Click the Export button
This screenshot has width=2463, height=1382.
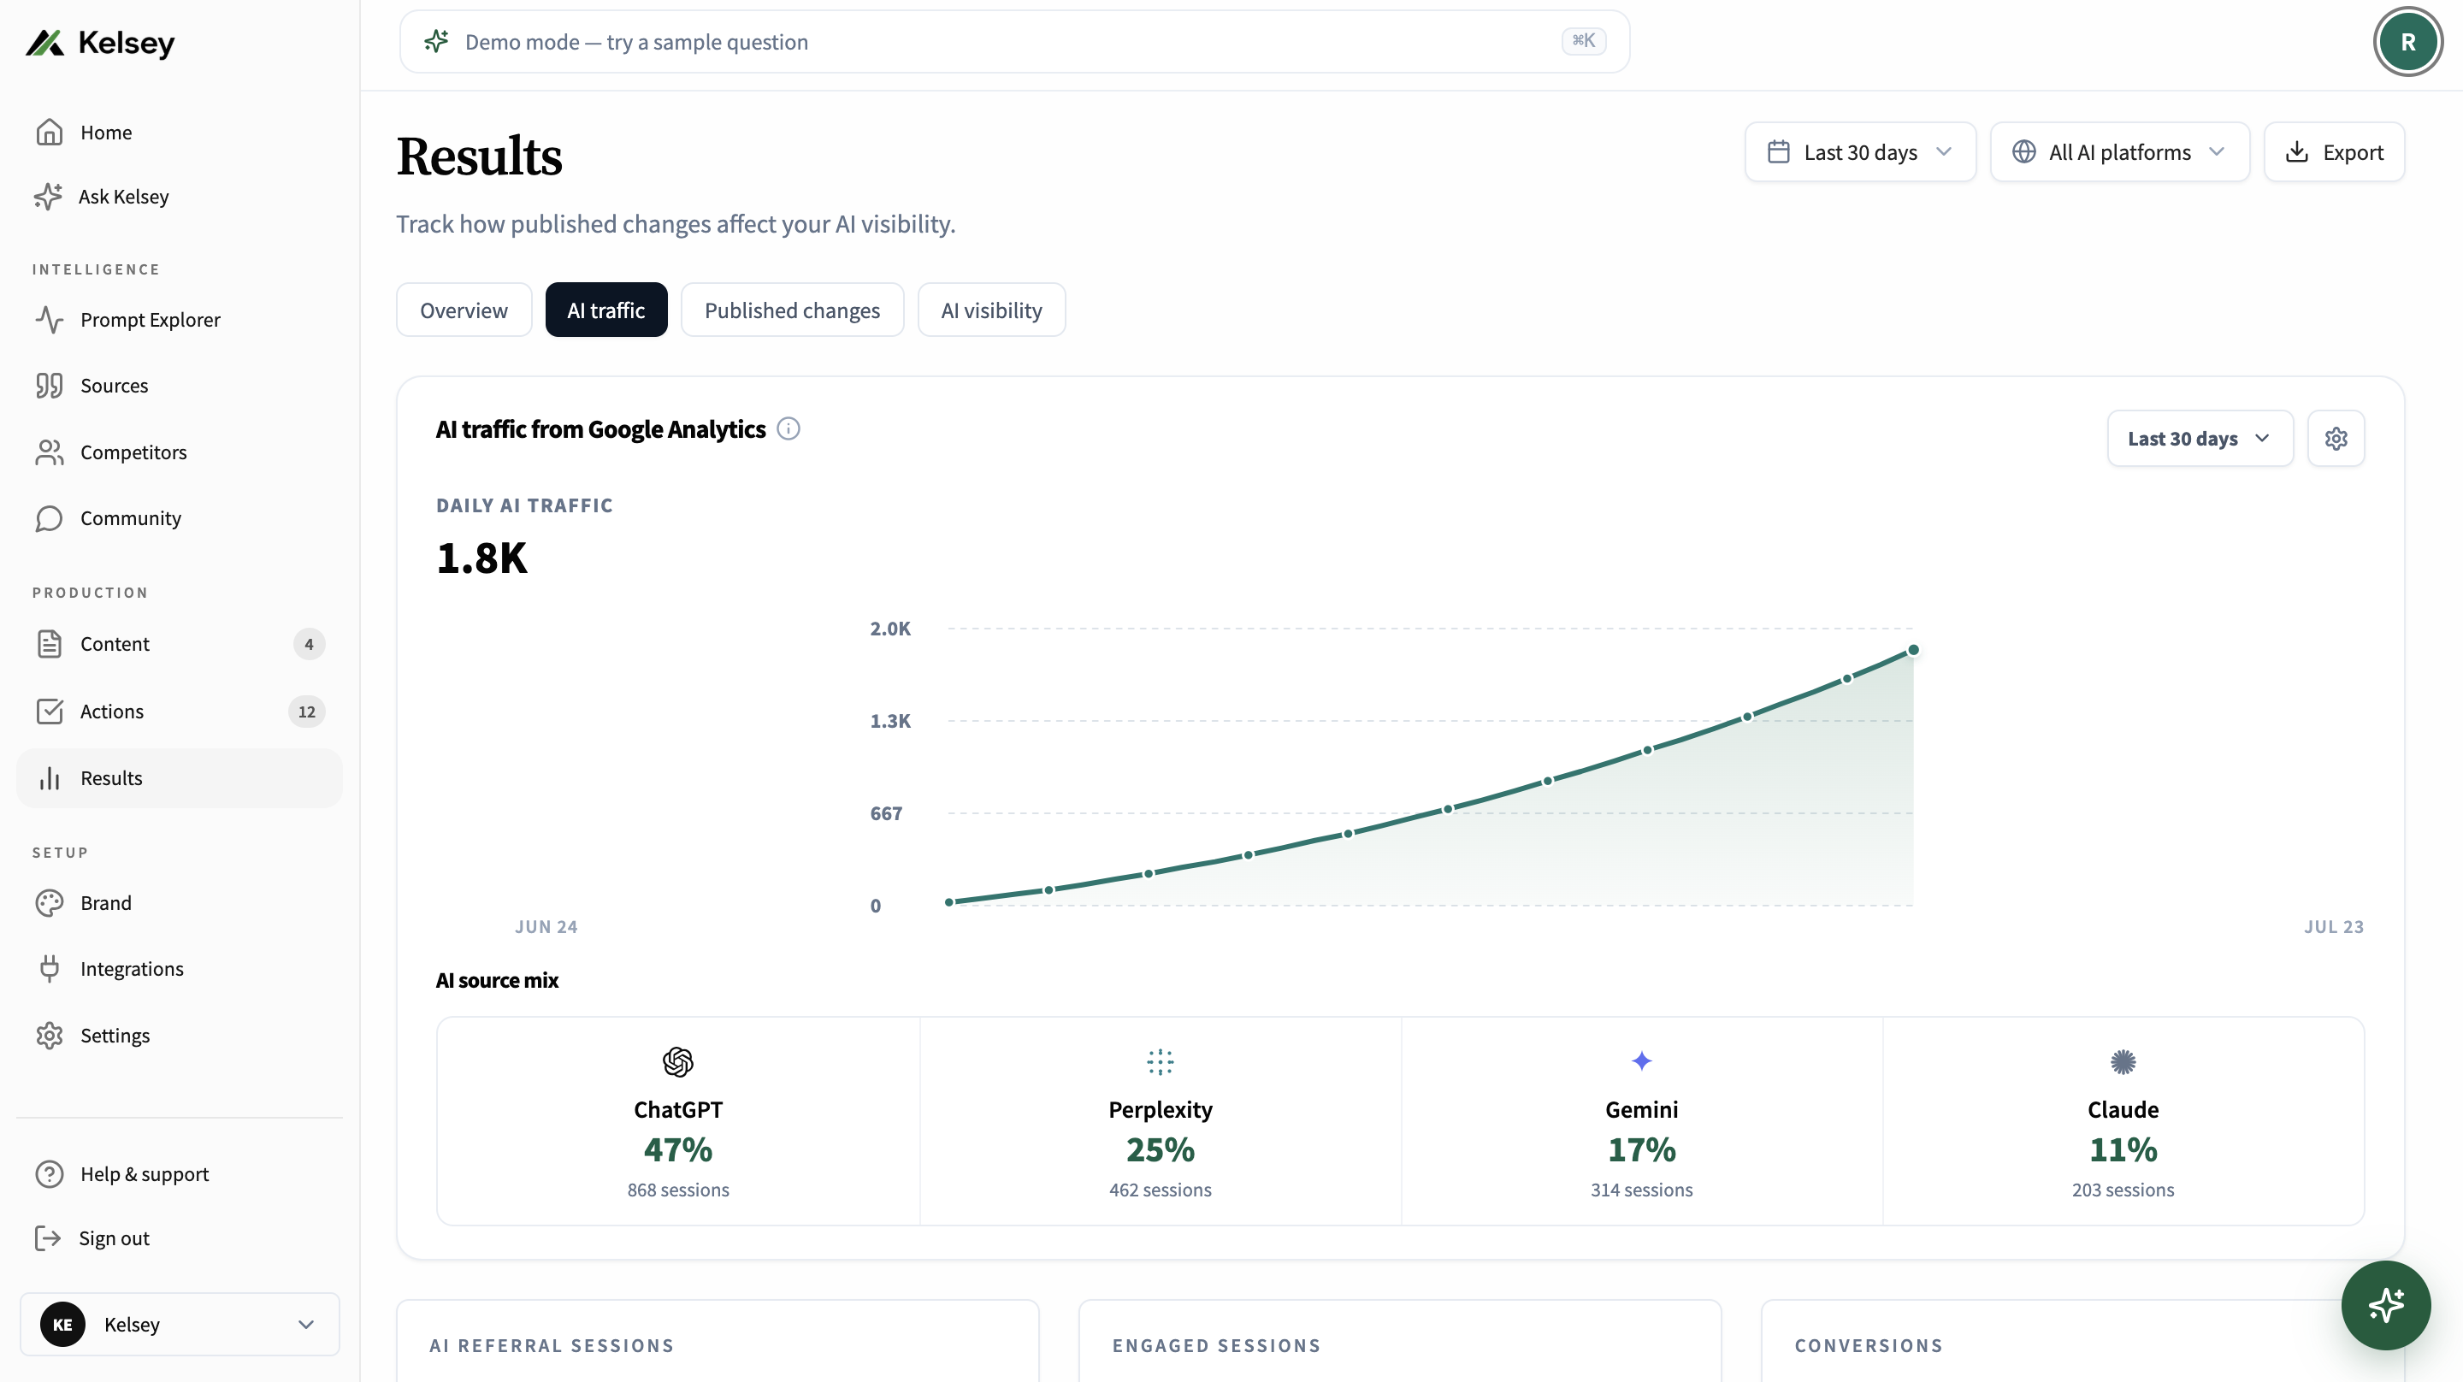click(x=2333, y=152)
